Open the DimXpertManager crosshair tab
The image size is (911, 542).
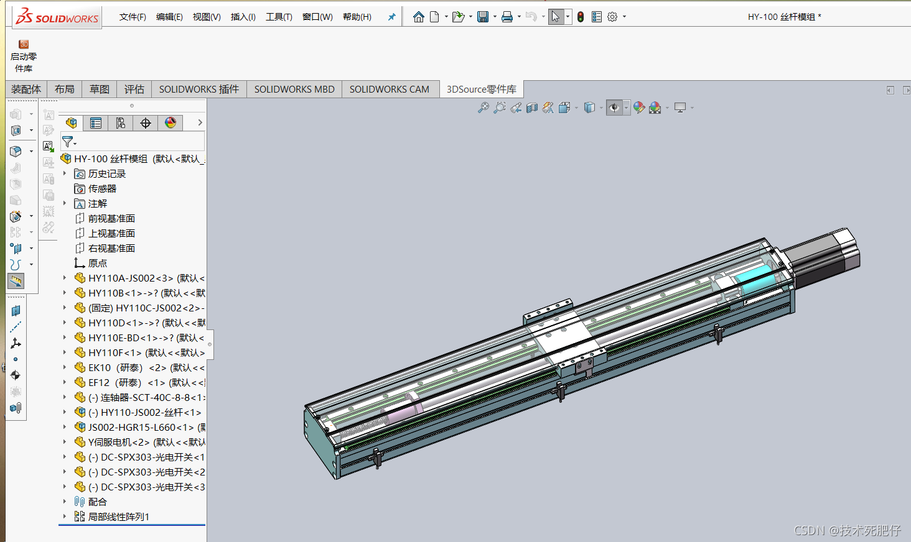(x=146, y=123)
